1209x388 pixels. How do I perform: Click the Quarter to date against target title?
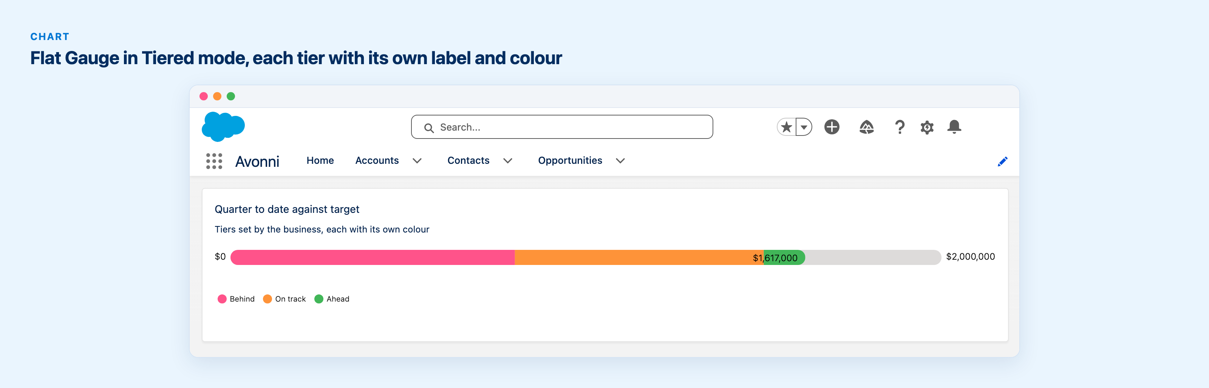click(287, 209)
